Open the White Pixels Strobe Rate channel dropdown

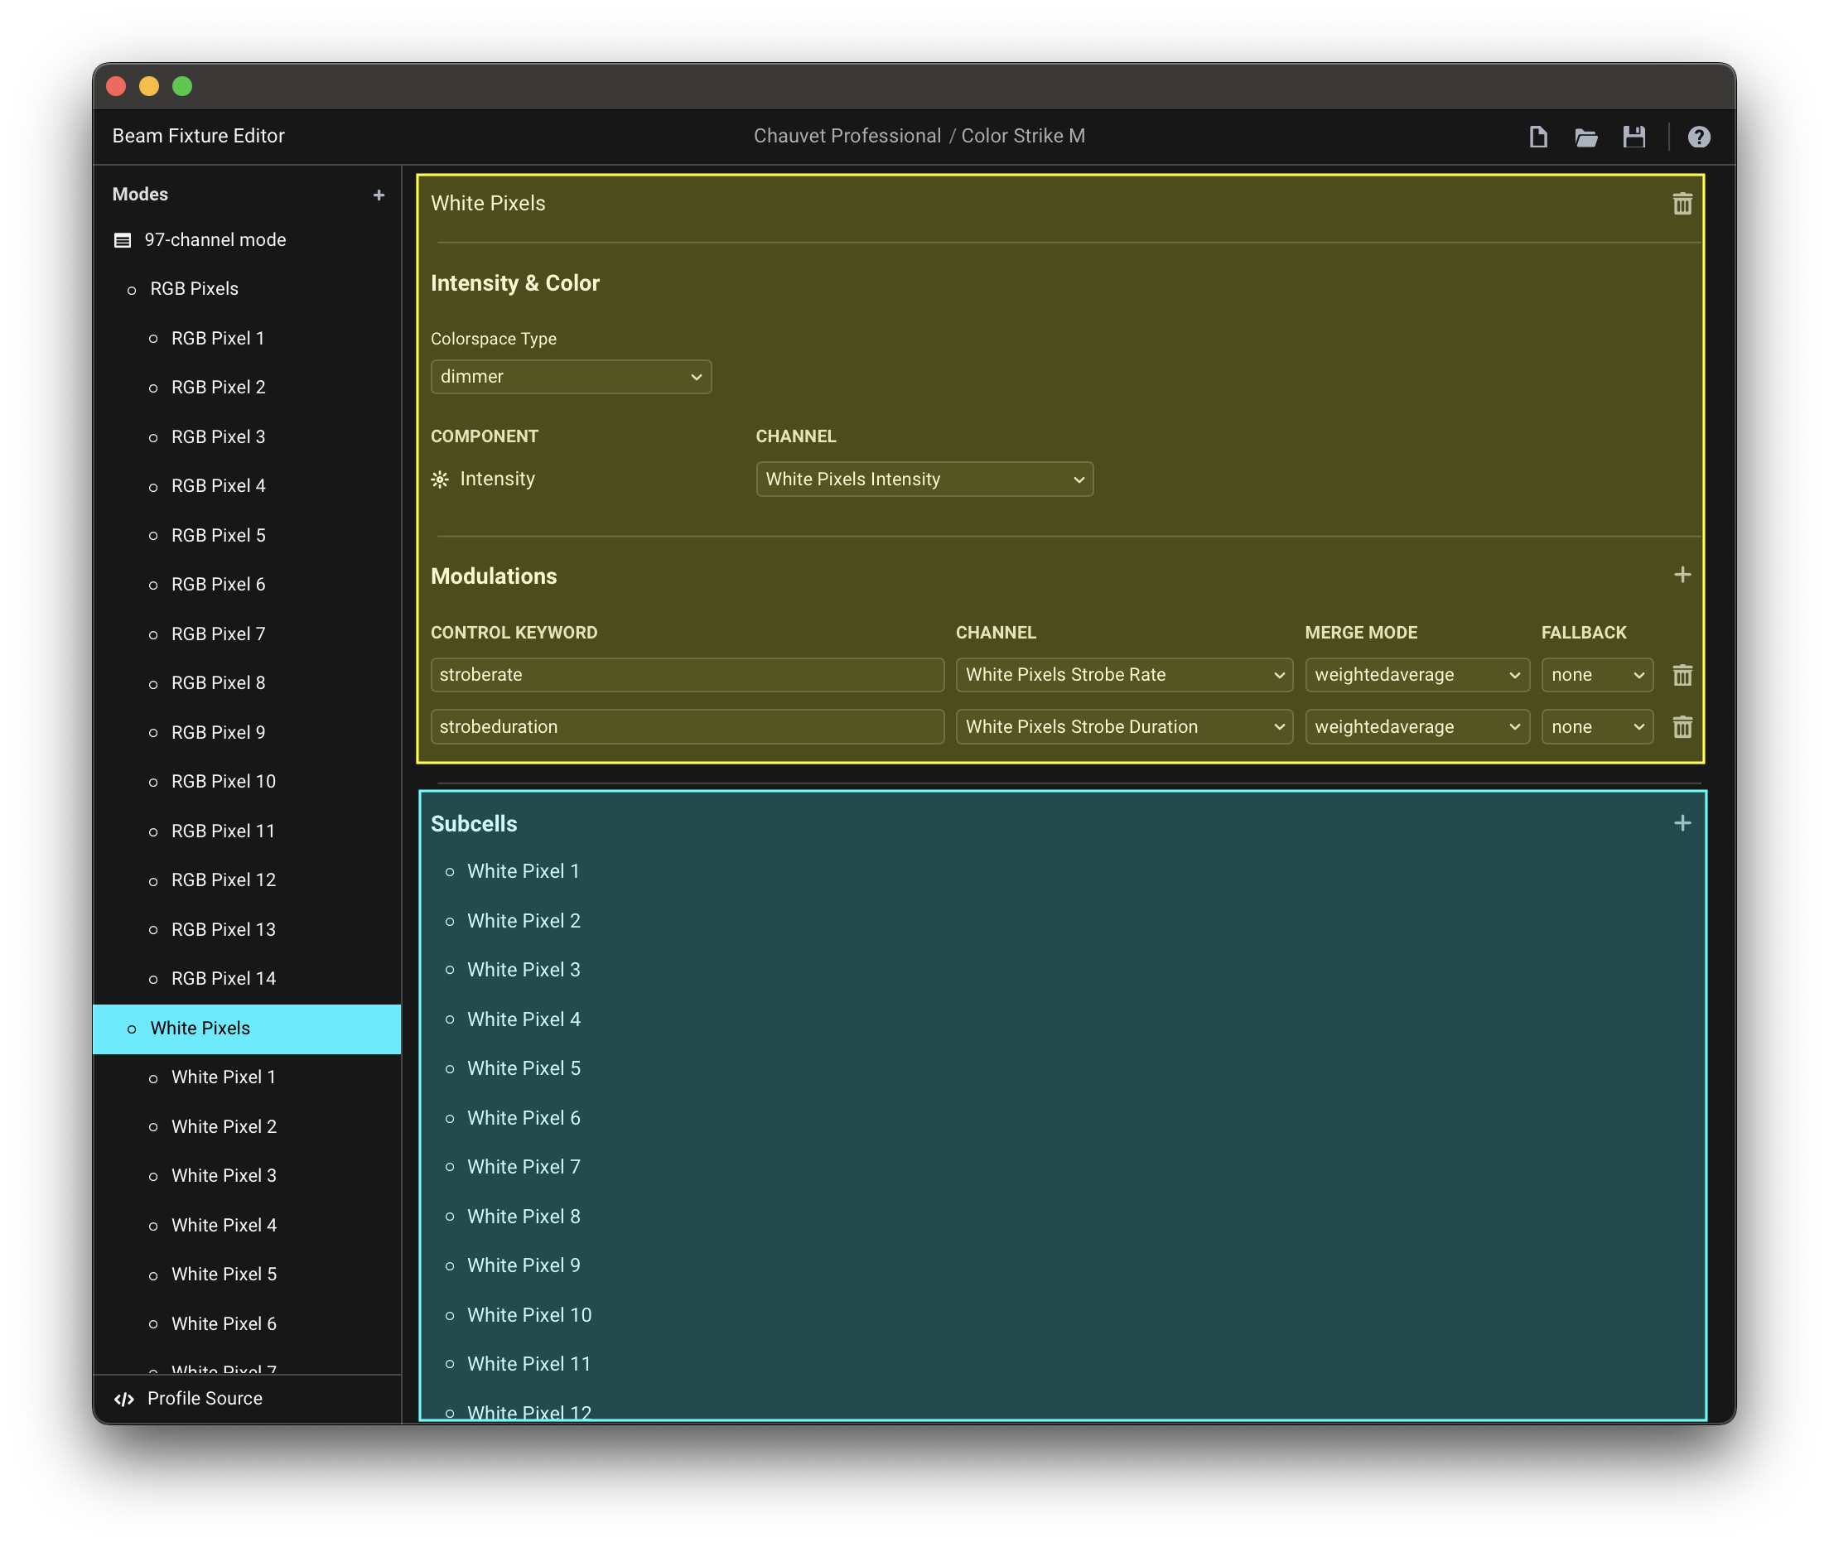click(x=1125, y=674)
